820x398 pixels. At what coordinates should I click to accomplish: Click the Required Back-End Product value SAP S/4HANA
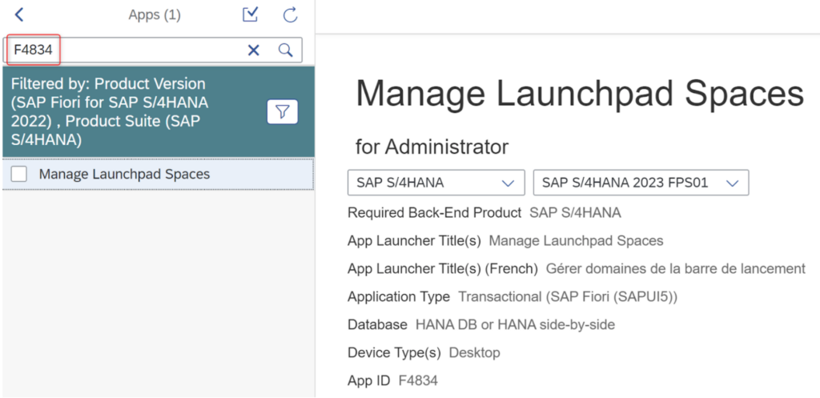(x=575, y=213)
